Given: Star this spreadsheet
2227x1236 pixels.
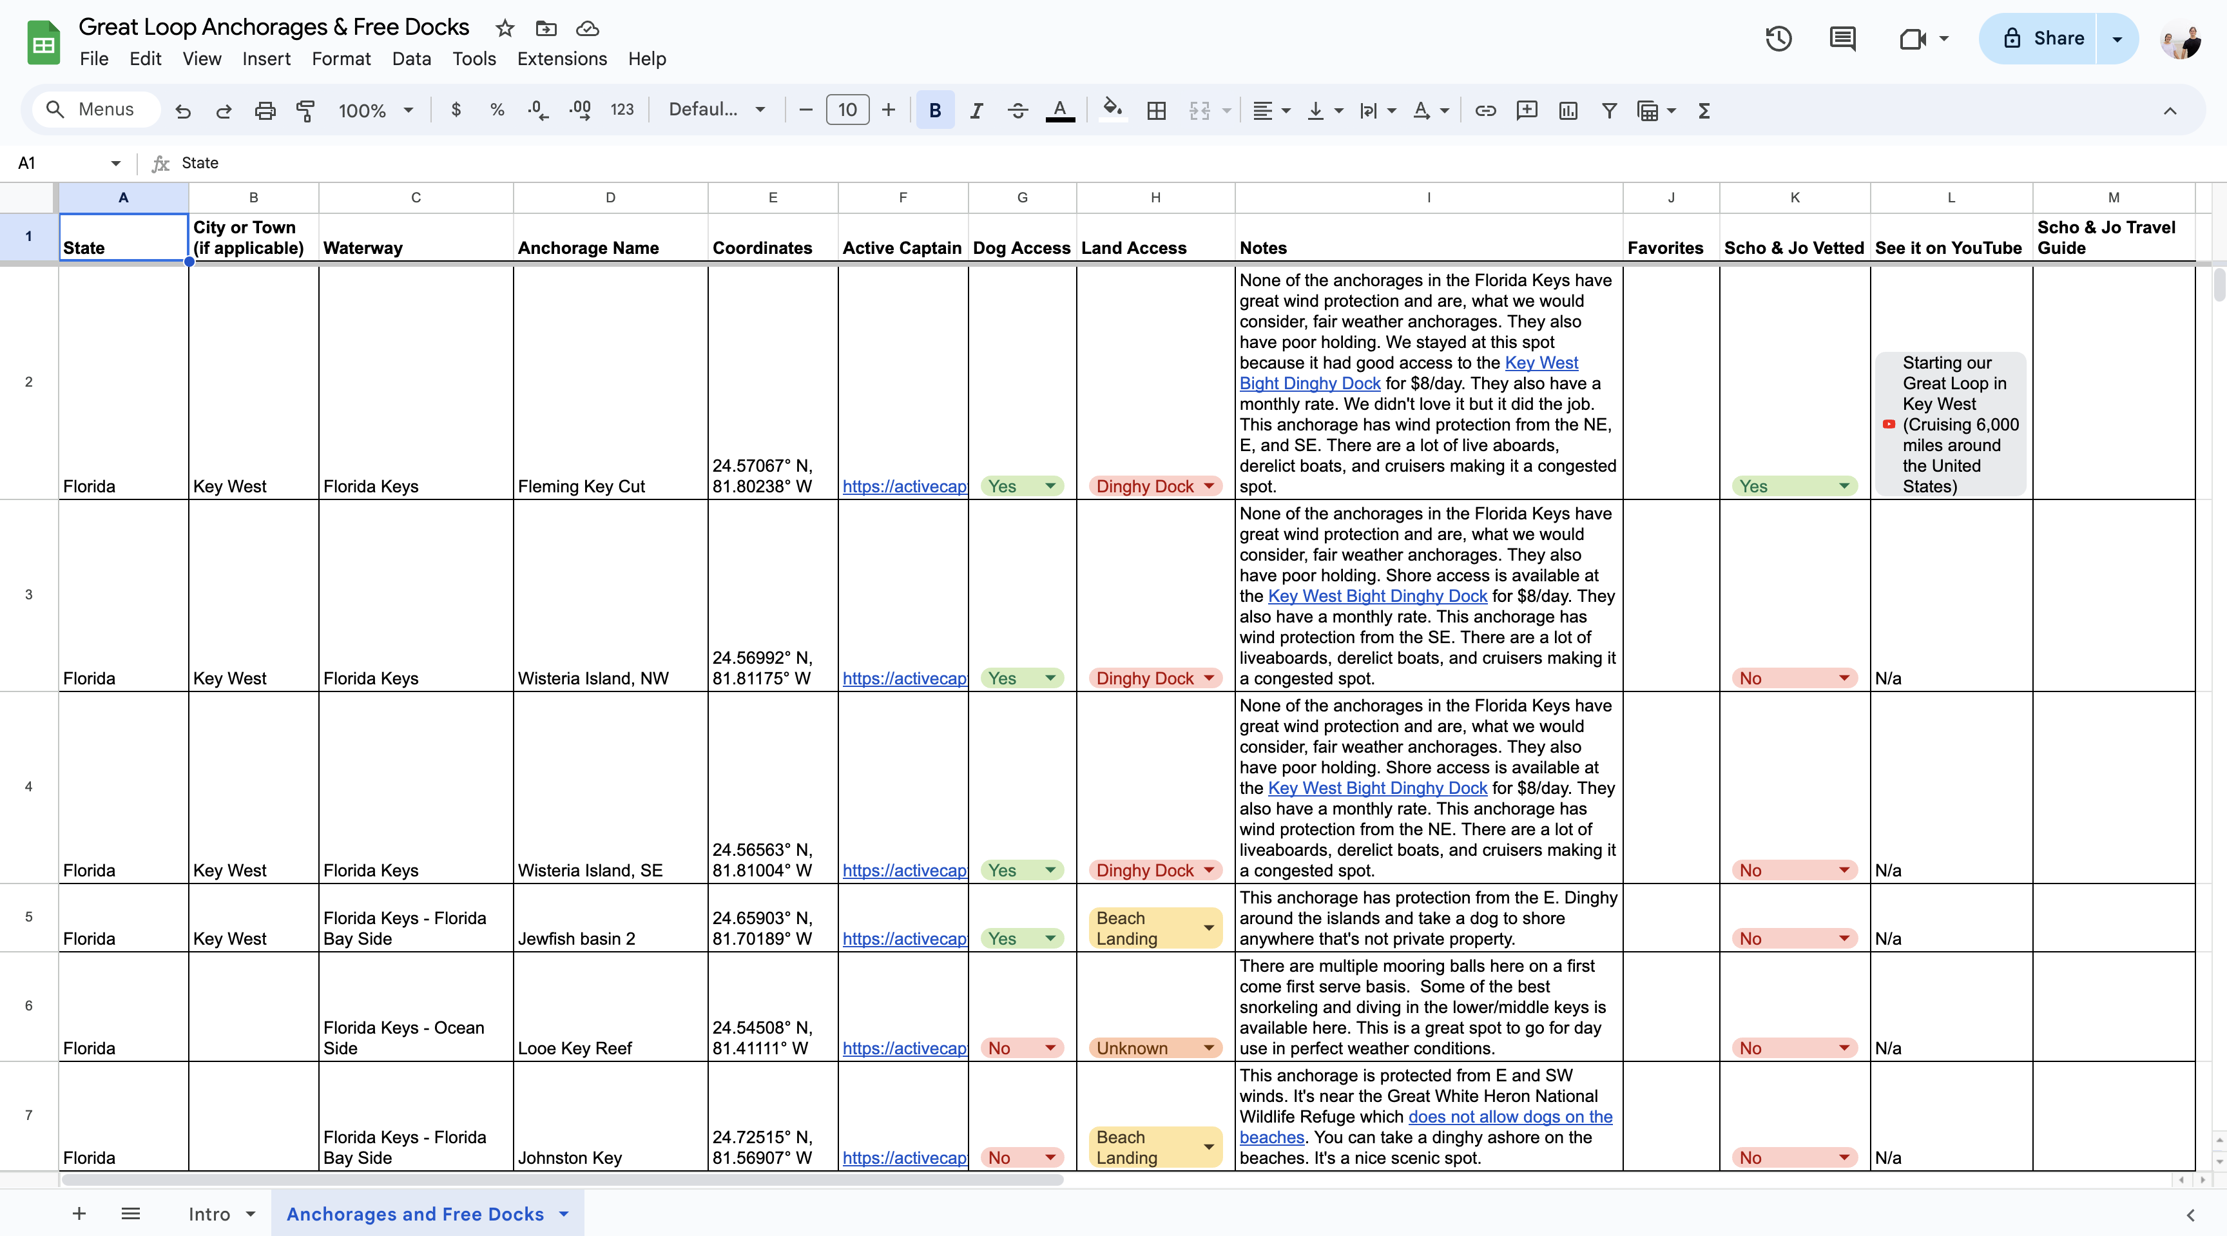Looking at the screenshot, I should pos(505,28).
